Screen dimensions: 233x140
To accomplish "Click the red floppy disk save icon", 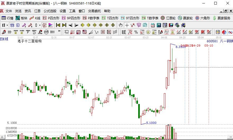I will 171,25.
